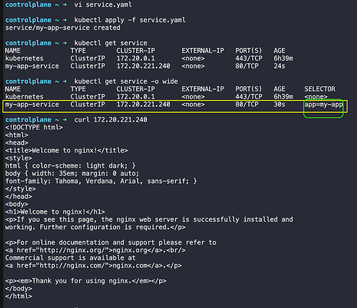The width and height of the screenshot is (357, 308).
Task: Click the 30s age value
Action: pos(279,105)
